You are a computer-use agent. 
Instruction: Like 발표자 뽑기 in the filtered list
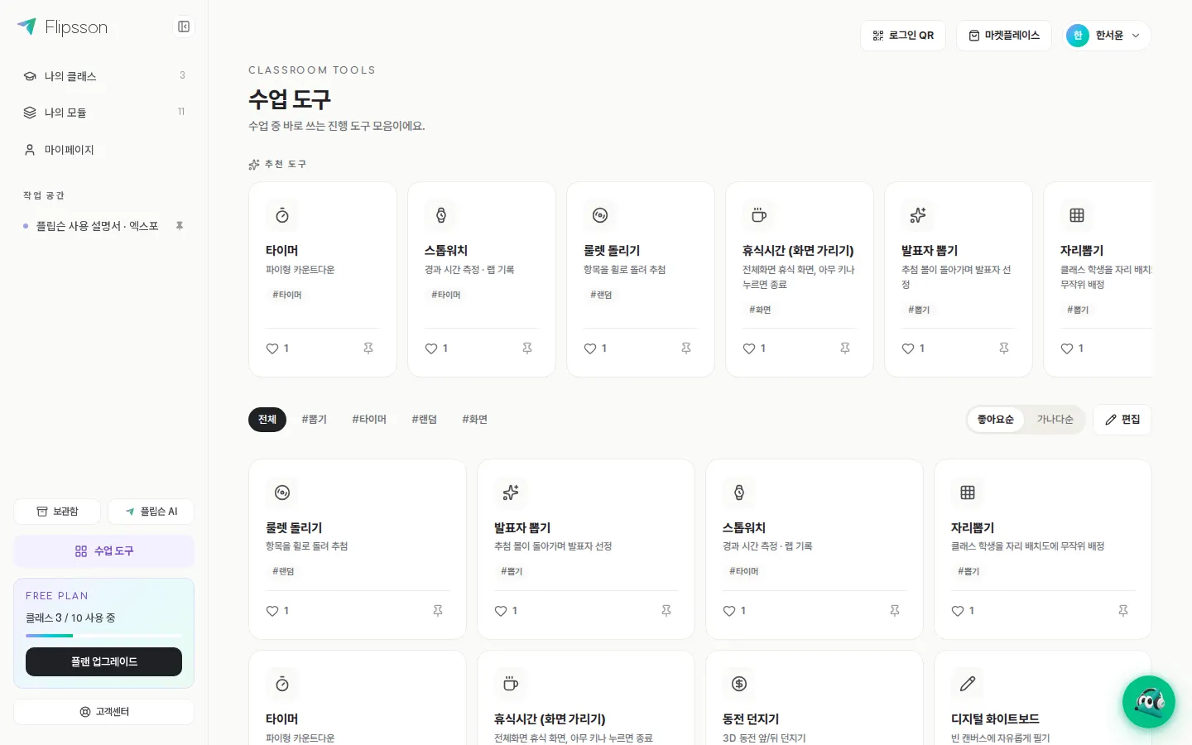coord(506,611)
